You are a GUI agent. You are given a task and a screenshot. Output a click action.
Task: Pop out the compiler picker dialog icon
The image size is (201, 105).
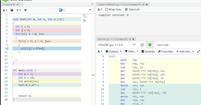pyautogui.click(x=142, y=45)
